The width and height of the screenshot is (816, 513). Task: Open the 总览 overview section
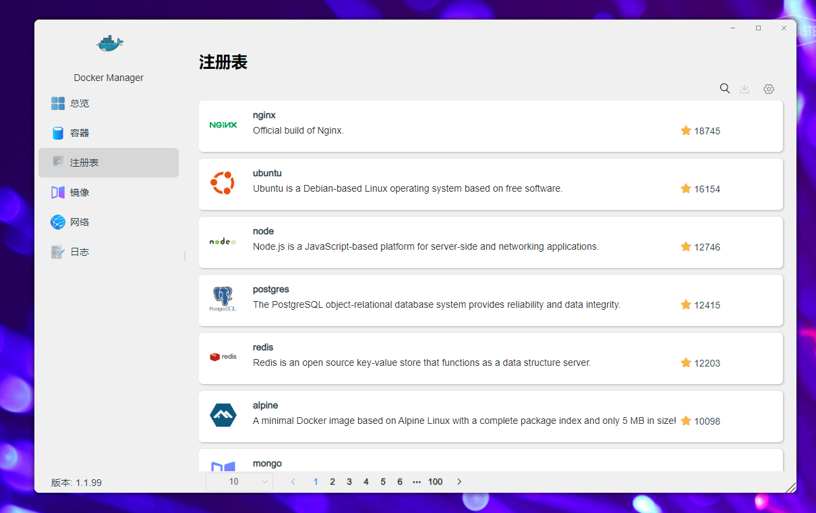pyautogui.click(x=109, y=103)
